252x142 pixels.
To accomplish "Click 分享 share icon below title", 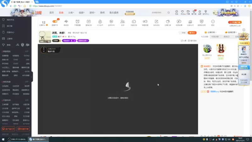I will point(184,41).
